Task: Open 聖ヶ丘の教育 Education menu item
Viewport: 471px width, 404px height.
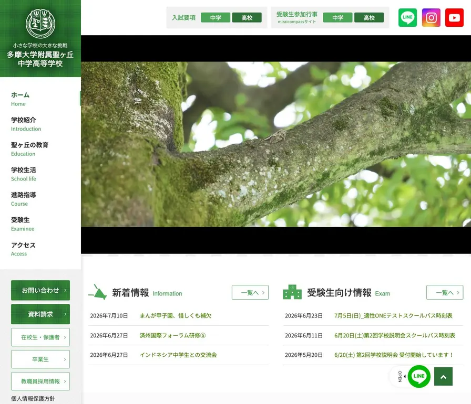Action: (29, 149)
